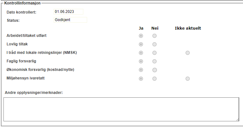This screenshot has height=127, width=243.
Task: Grab the text area resize handle
Action: [237, 119]
